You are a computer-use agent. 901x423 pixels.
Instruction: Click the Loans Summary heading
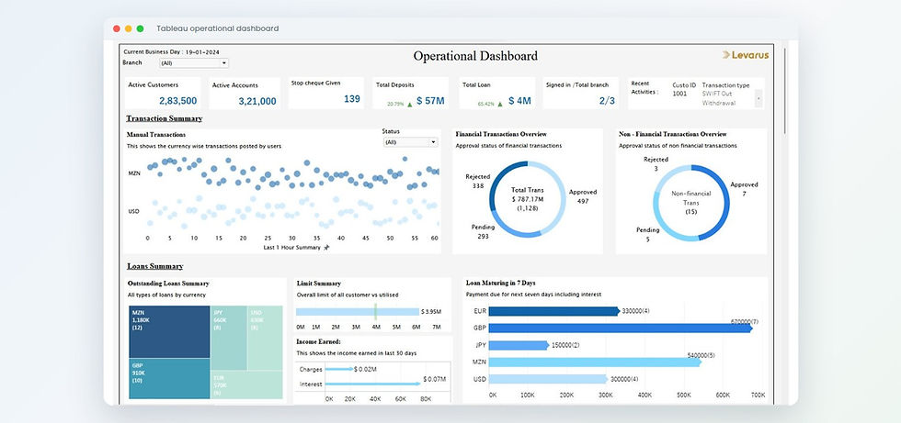tap(155, 266)
